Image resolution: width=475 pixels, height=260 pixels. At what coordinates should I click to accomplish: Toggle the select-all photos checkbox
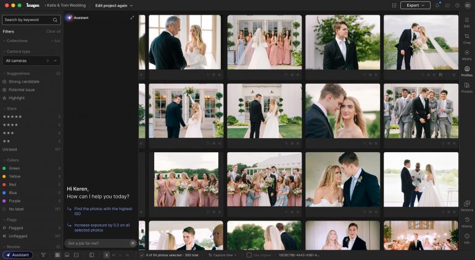pos(141,255)
